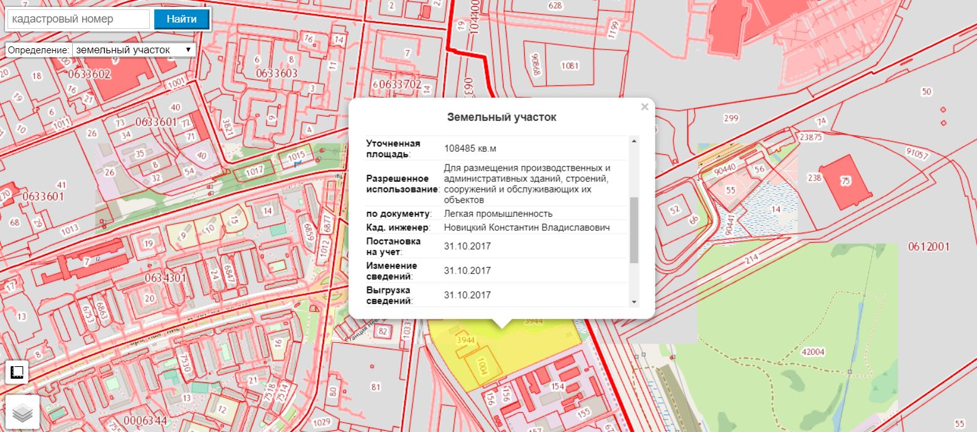Click the red building labeled 75
The width and height of the screenshot is (977, 432).
tap(845, 181)
